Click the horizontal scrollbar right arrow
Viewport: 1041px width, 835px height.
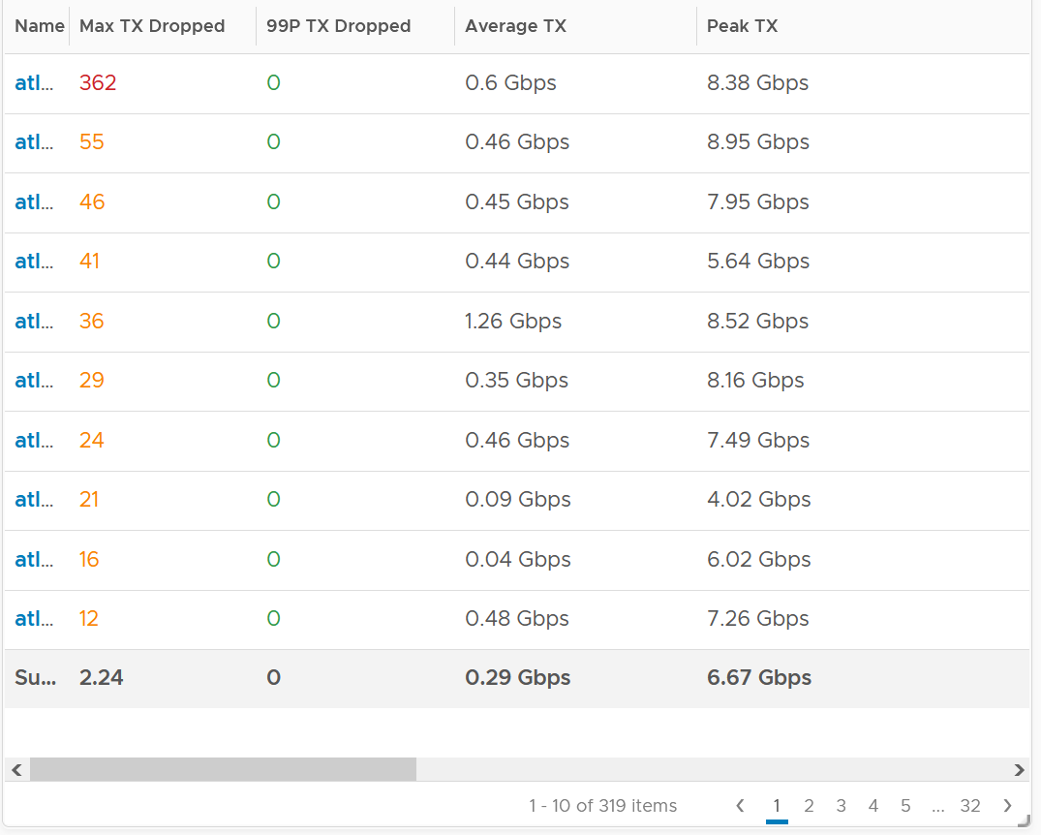[1019, 770]
